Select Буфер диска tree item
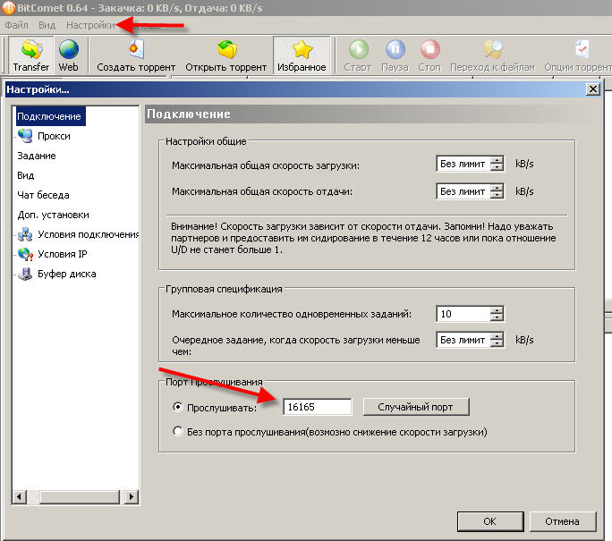 coord(67,274)
